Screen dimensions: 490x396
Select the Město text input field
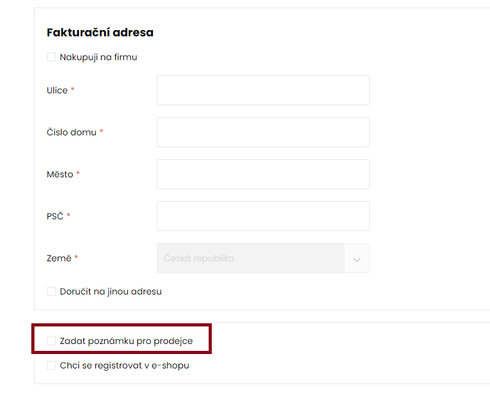pos(263,174)
